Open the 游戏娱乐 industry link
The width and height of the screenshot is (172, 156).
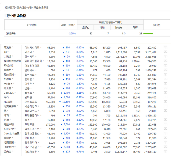pyautogui.click(x=11, y=33)
